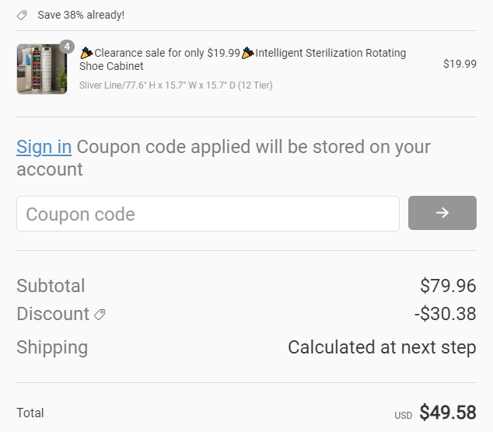Click the savings tag icon beside Save 38%
The height and width of the screenshot is (432, 493).
point(22,15)
